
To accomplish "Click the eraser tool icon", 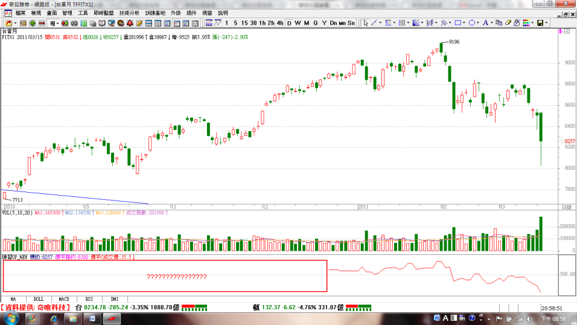I will (x=508, y=23).
